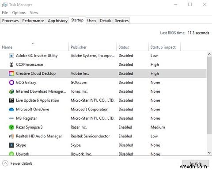Viewport: 212px width, 171px height.
Task: Click the Enabled status for Razer Synapse 3
Action: click(x=125, y=127)
